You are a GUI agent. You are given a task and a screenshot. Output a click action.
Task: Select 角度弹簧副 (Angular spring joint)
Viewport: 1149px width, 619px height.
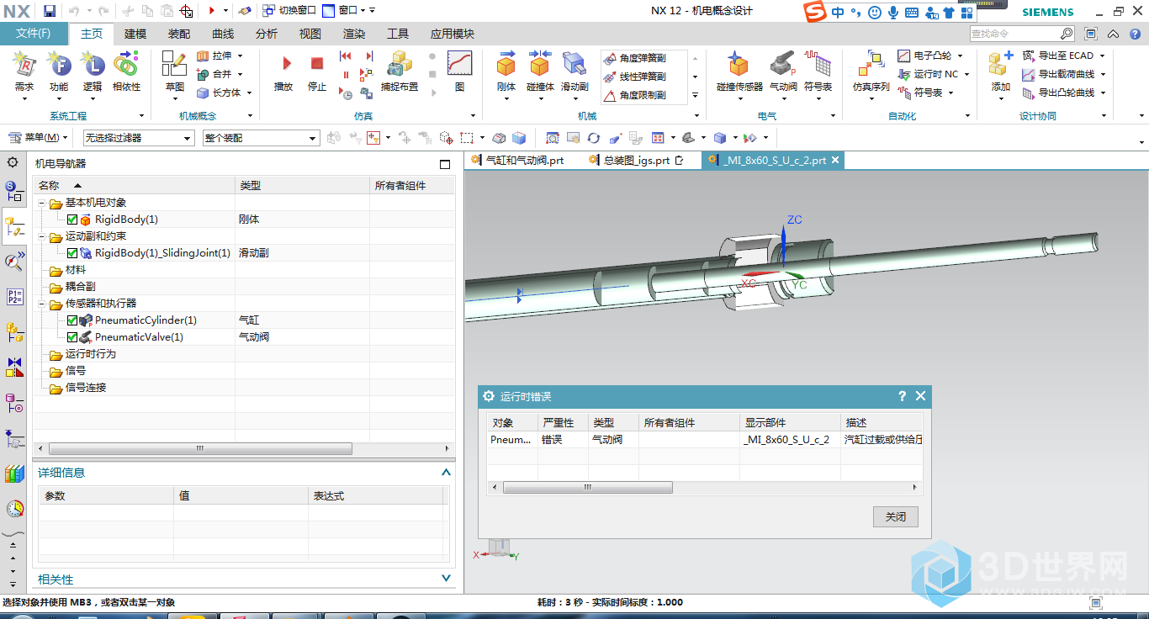tap(635, 58)
